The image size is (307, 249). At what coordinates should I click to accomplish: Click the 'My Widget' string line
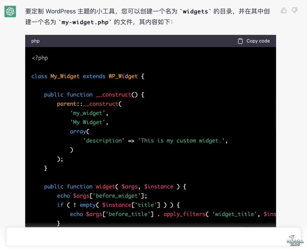[x=89, y=122]
